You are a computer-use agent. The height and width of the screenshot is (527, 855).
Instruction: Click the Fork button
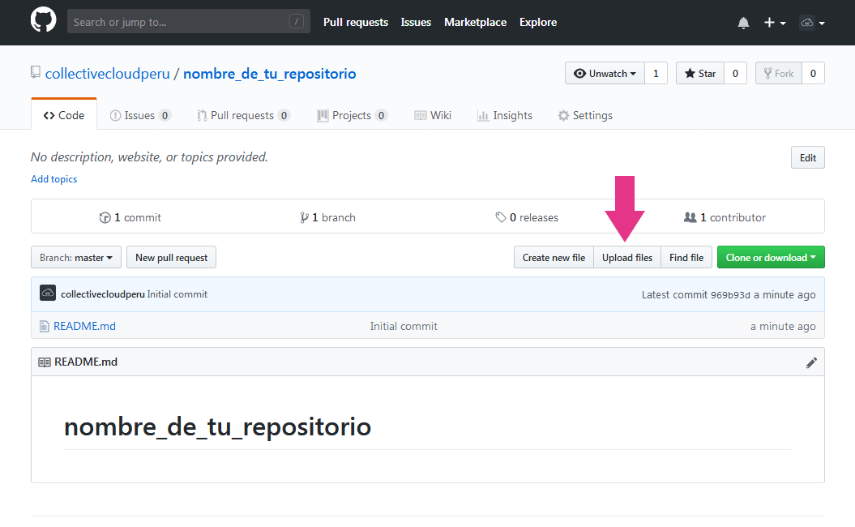pyautogui.click(x=779, y=74)
